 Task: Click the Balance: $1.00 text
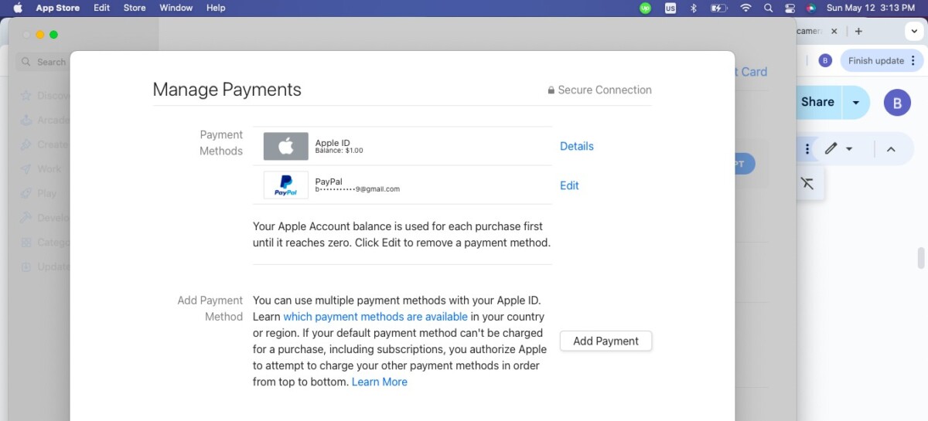[x=339, y=151]
